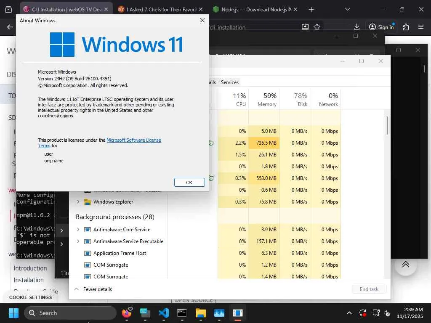Click the Windows Update tray icon
This screenshot has height=323, width=431.
(362, 313)
